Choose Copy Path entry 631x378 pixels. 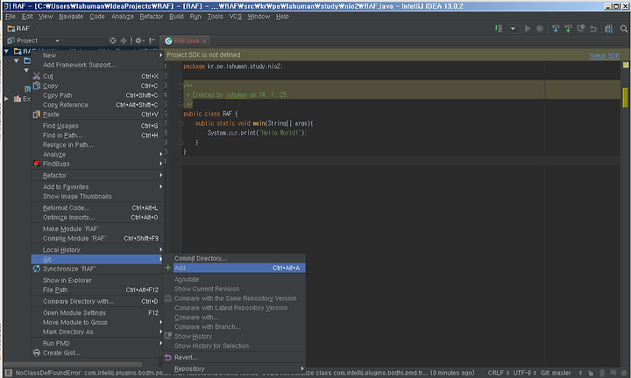97,95
